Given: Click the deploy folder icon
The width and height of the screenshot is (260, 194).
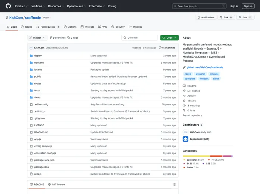Looking at the screenshot, I should (31, 56).
